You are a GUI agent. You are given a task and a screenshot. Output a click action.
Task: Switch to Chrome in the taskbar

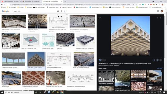(x=62, y=92)
